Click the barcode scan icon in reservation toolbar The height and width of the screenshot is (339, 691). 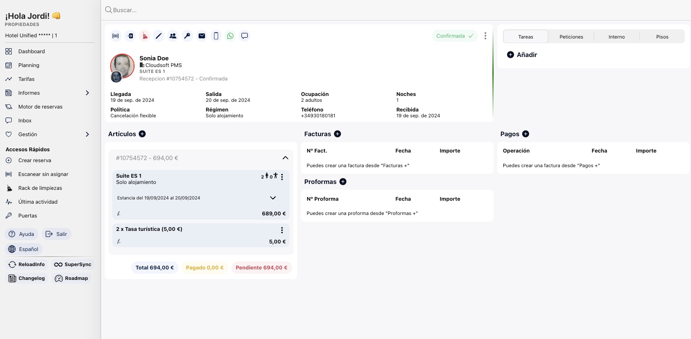tap(116, 36)
